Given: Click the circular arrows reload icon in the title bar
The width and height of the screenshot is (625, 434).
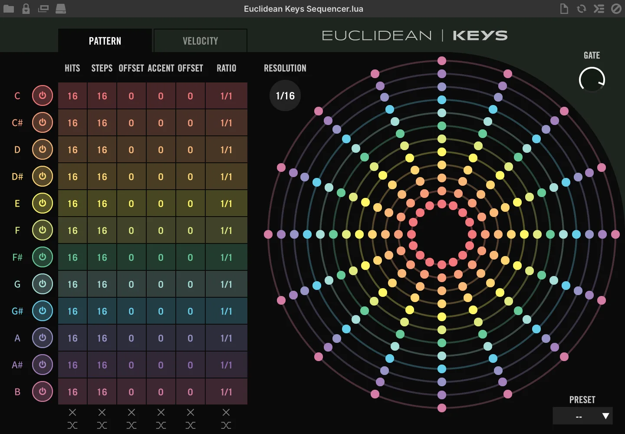Looking at the screenshot, I should coord(582,9).
